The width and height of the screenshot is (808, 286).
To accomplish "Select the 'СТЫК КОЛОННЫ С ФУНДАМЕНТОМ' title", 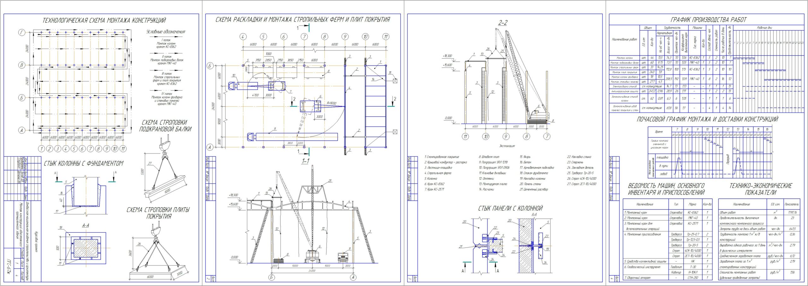I will 83,163.
